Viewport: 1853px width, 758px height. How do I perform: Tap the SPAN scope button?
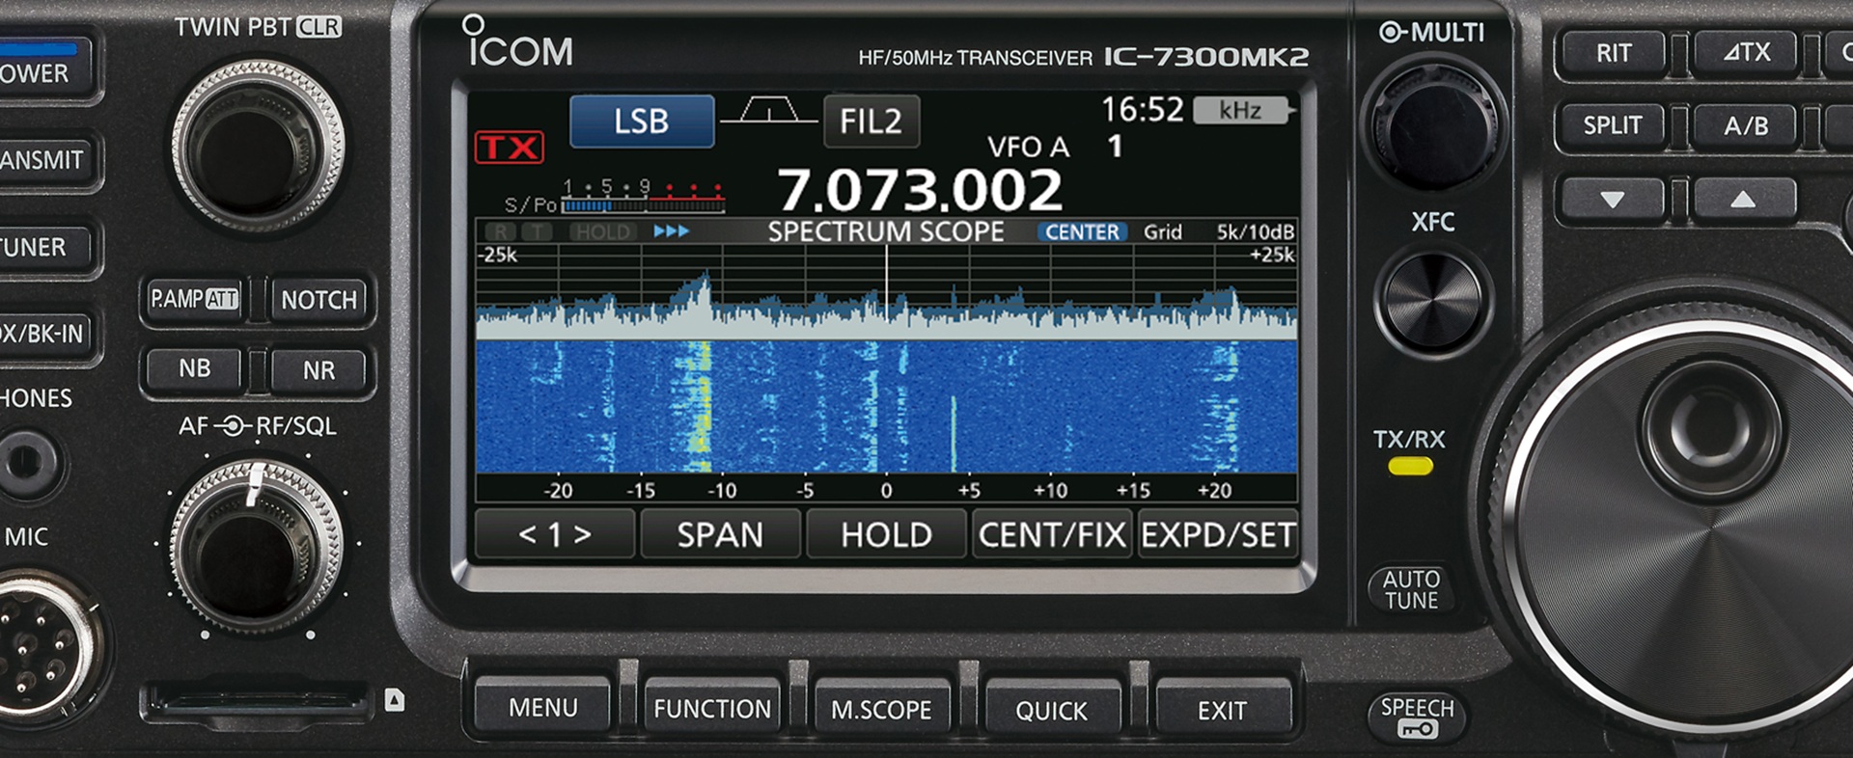tap(720, 534)
